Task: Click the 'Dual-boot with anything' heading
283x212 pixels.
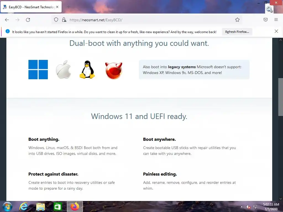Action: coord(139,43)
